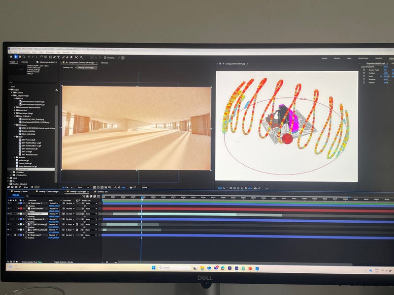Select the Type tool in toolbar
This screenshot has height=295, width=394.
(58, 57)
